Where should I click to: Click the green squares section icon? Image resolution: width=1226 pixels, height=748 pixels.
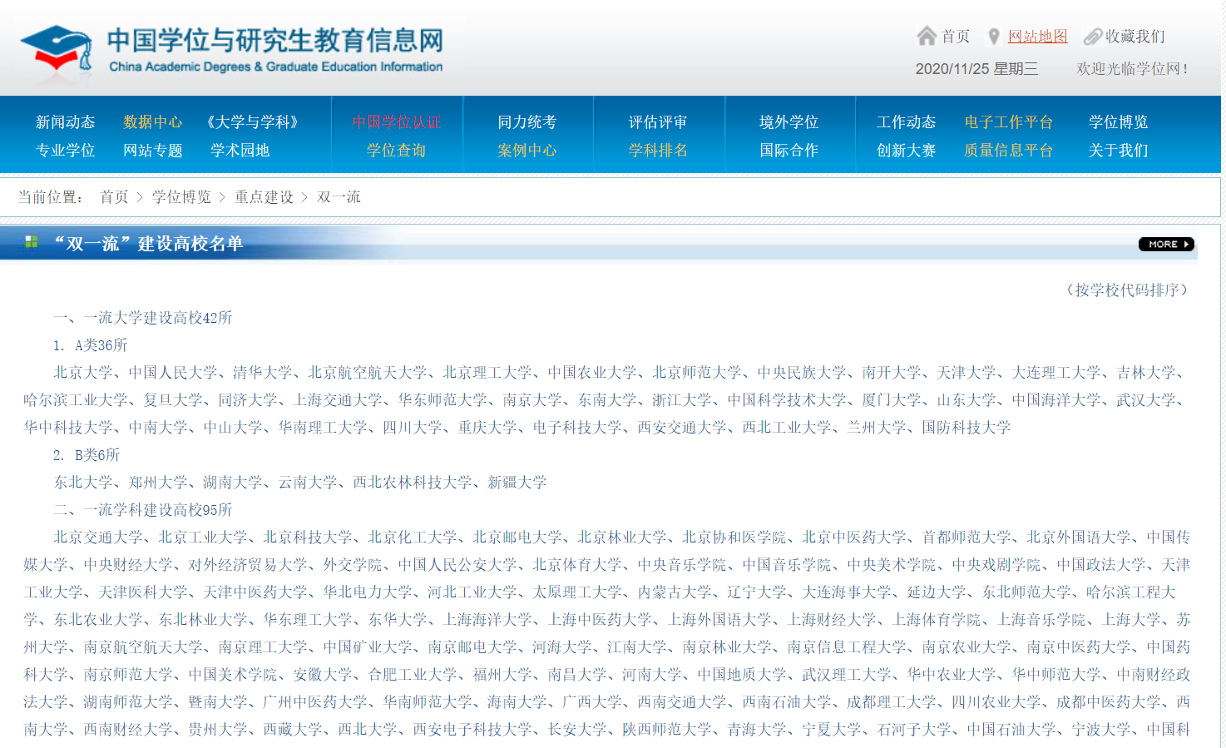point(32,241)
